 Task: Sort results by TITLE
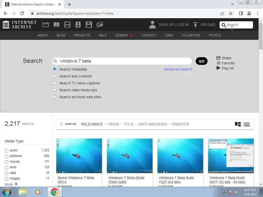(129, 124)
